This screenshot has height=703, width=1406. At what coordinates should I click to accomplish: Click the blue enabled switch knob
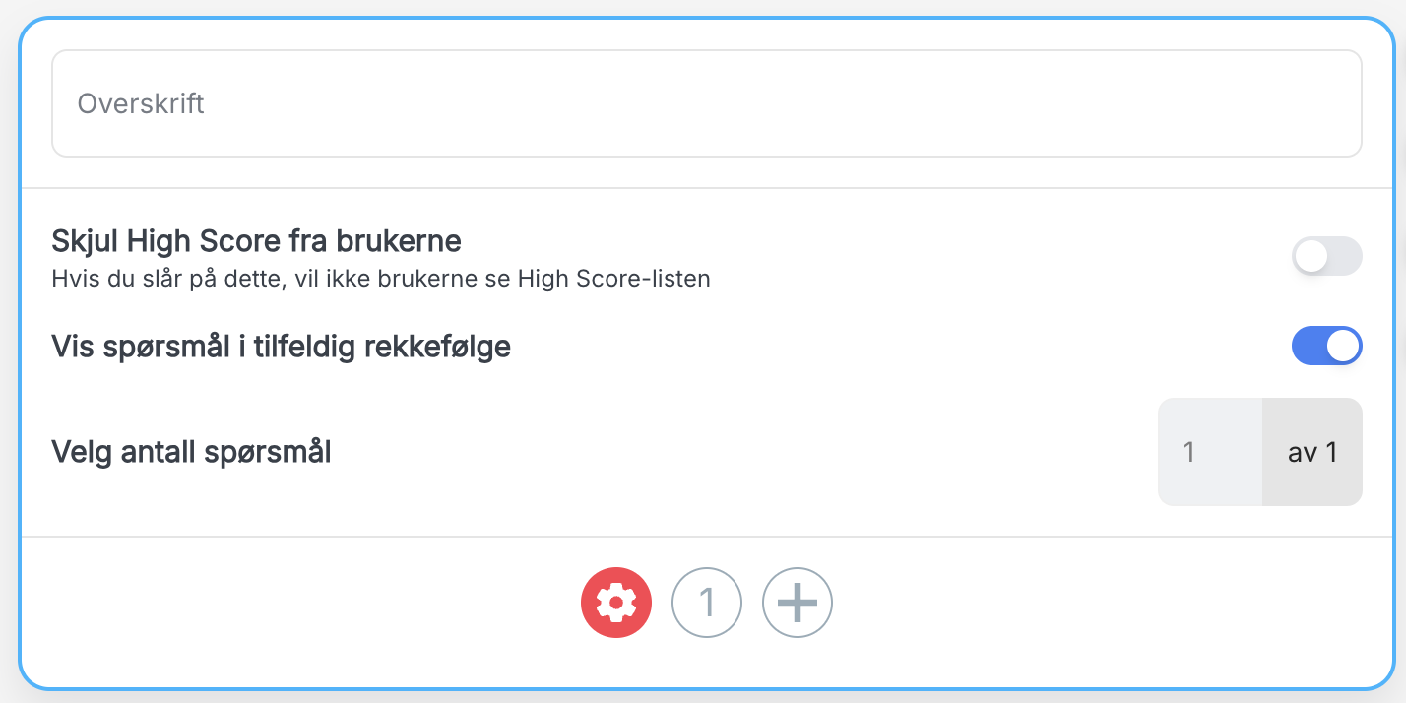[x=1344, y=346]
